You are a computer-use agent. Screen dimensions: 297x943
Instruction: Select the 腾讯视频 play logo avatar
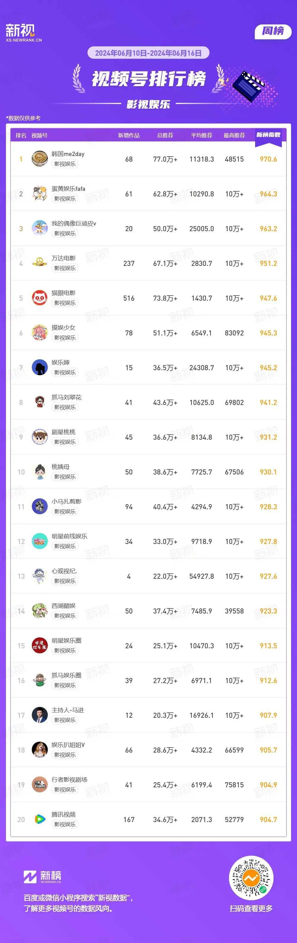click(40, 819)
